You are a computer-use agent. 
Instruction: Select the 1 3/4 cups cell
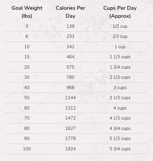(x=120, y=67)
